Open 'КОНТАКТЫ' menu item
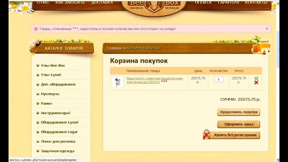The width and height of the screenshot is (288, 162). click(x=256, y=2)
